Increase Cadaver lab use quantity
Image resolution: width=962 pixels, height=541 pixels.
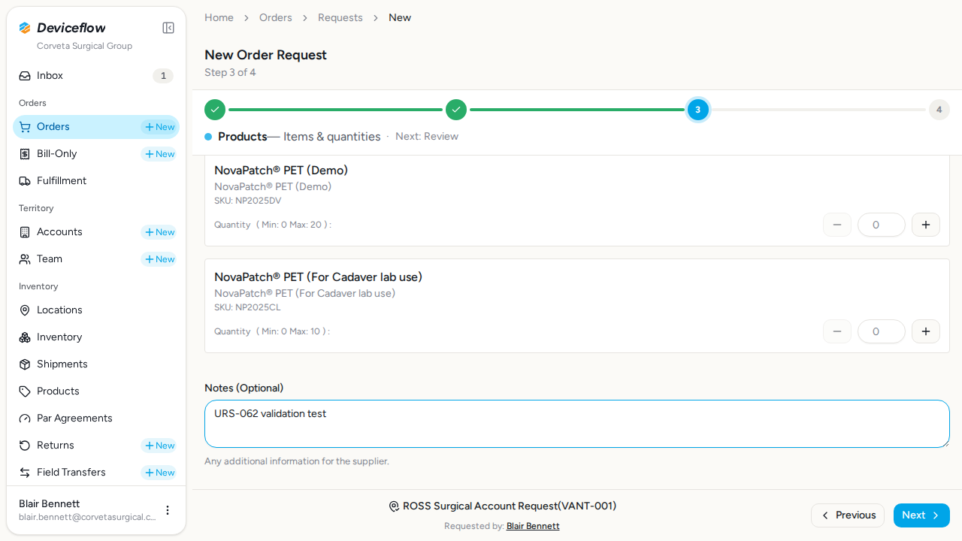tap(926, 331)
